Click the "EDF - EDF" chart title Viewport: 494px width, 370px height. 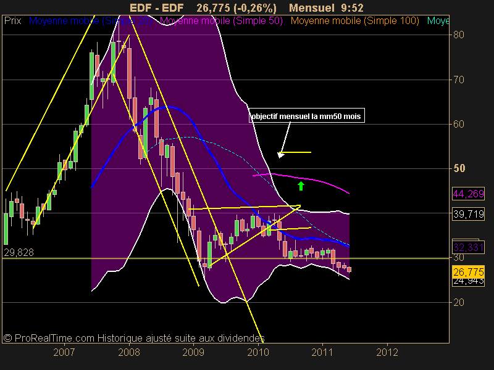click(x=157, y=7)
